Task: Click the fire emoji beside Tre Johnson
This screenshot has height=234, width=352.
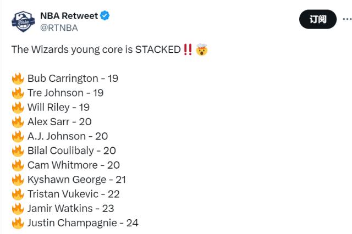Action: click(18, 93)
